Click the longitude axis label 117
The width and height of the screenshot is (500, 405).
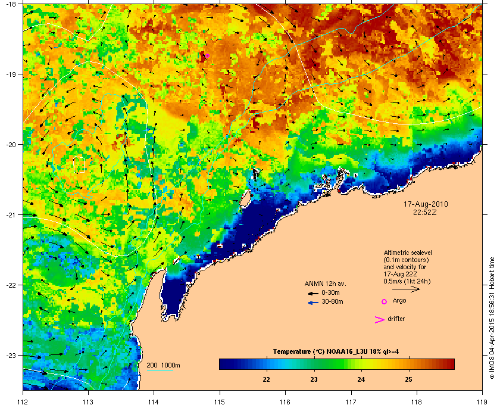tap(351, 402)
